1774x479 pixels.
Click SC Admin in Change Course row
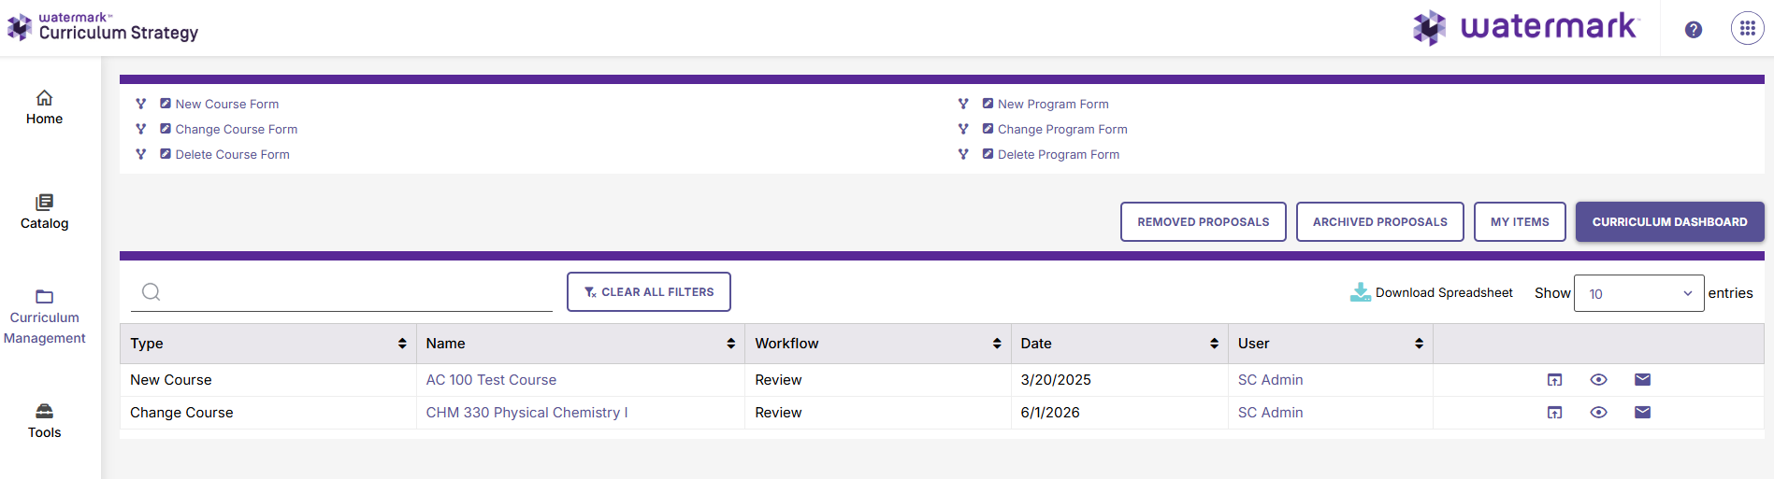click(1270, 413)
